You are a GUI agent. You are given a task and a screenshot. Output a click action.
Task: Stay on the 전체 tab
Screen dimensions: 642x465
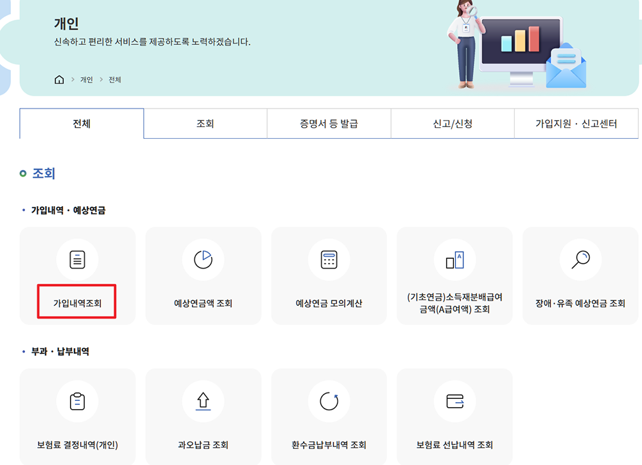point(82,123)
